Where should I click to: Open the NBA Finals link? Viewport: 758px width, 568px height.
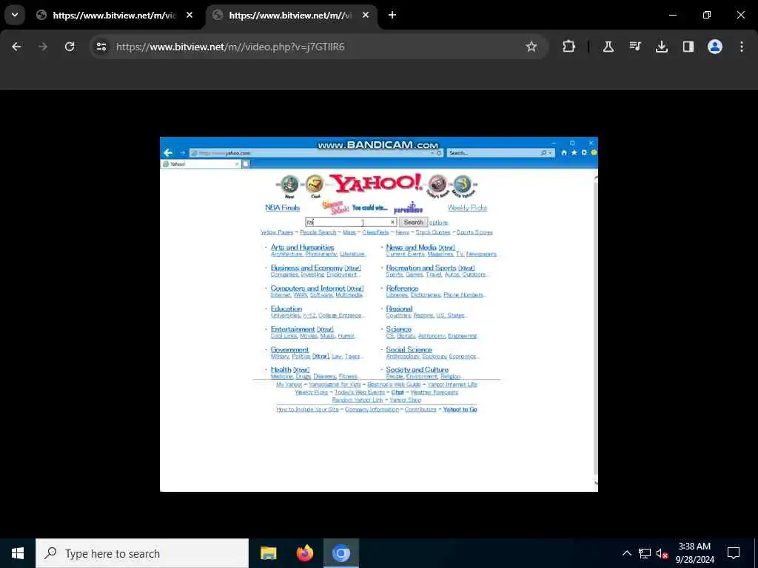click(x=282, y=208)
